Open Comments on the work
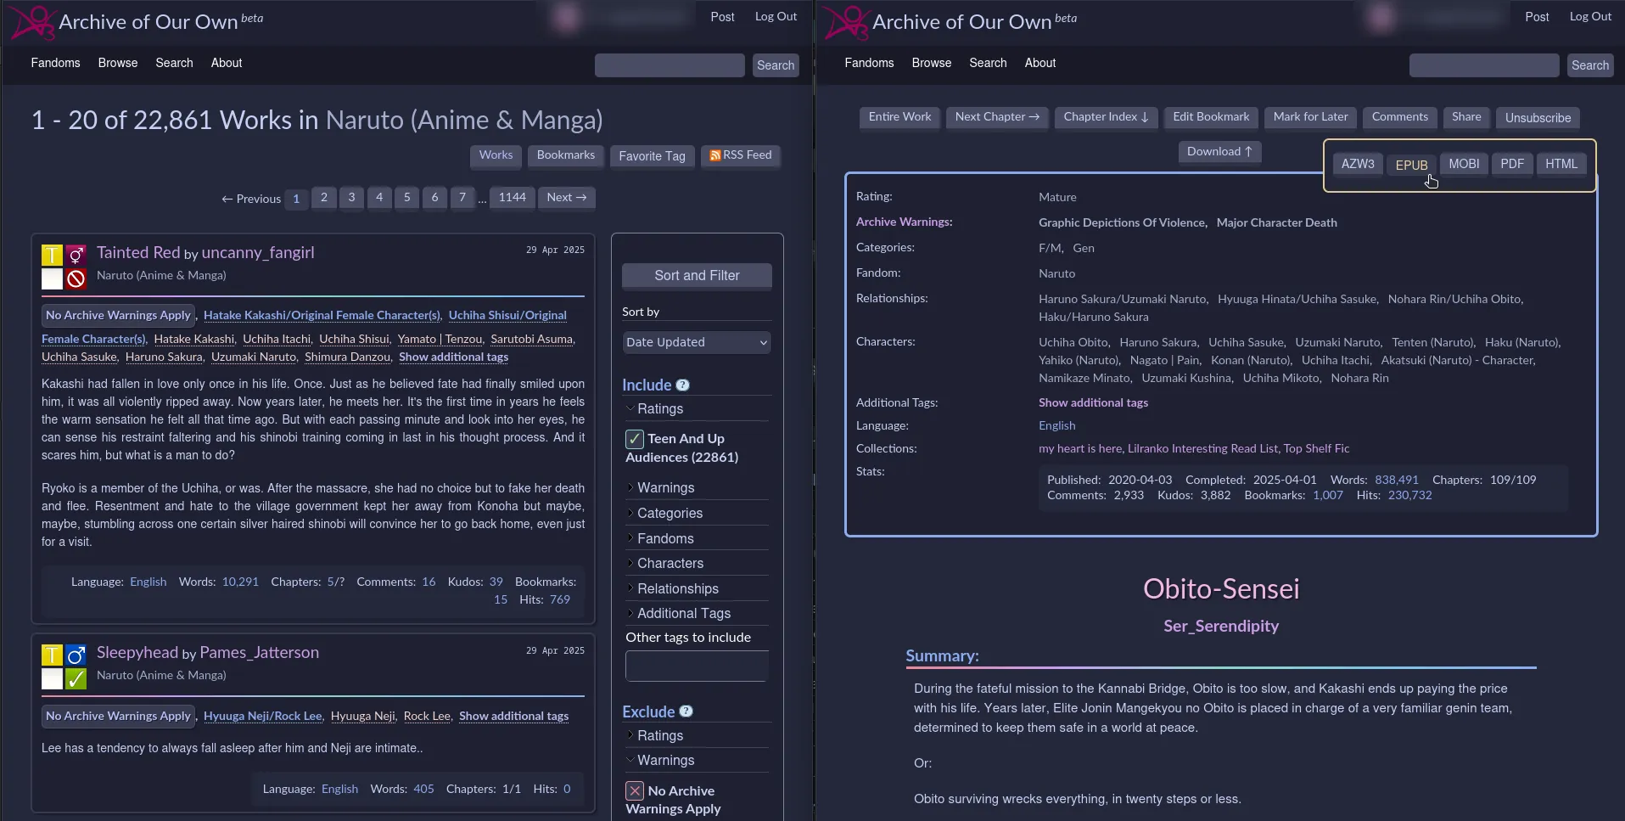 pyautogui.click(x=1399, y=117)
